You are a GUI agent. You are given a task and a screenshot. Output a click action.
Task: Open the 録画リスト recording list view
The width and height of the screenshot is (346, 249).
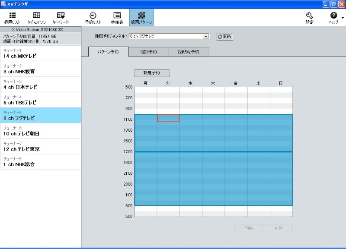point(12,18)
